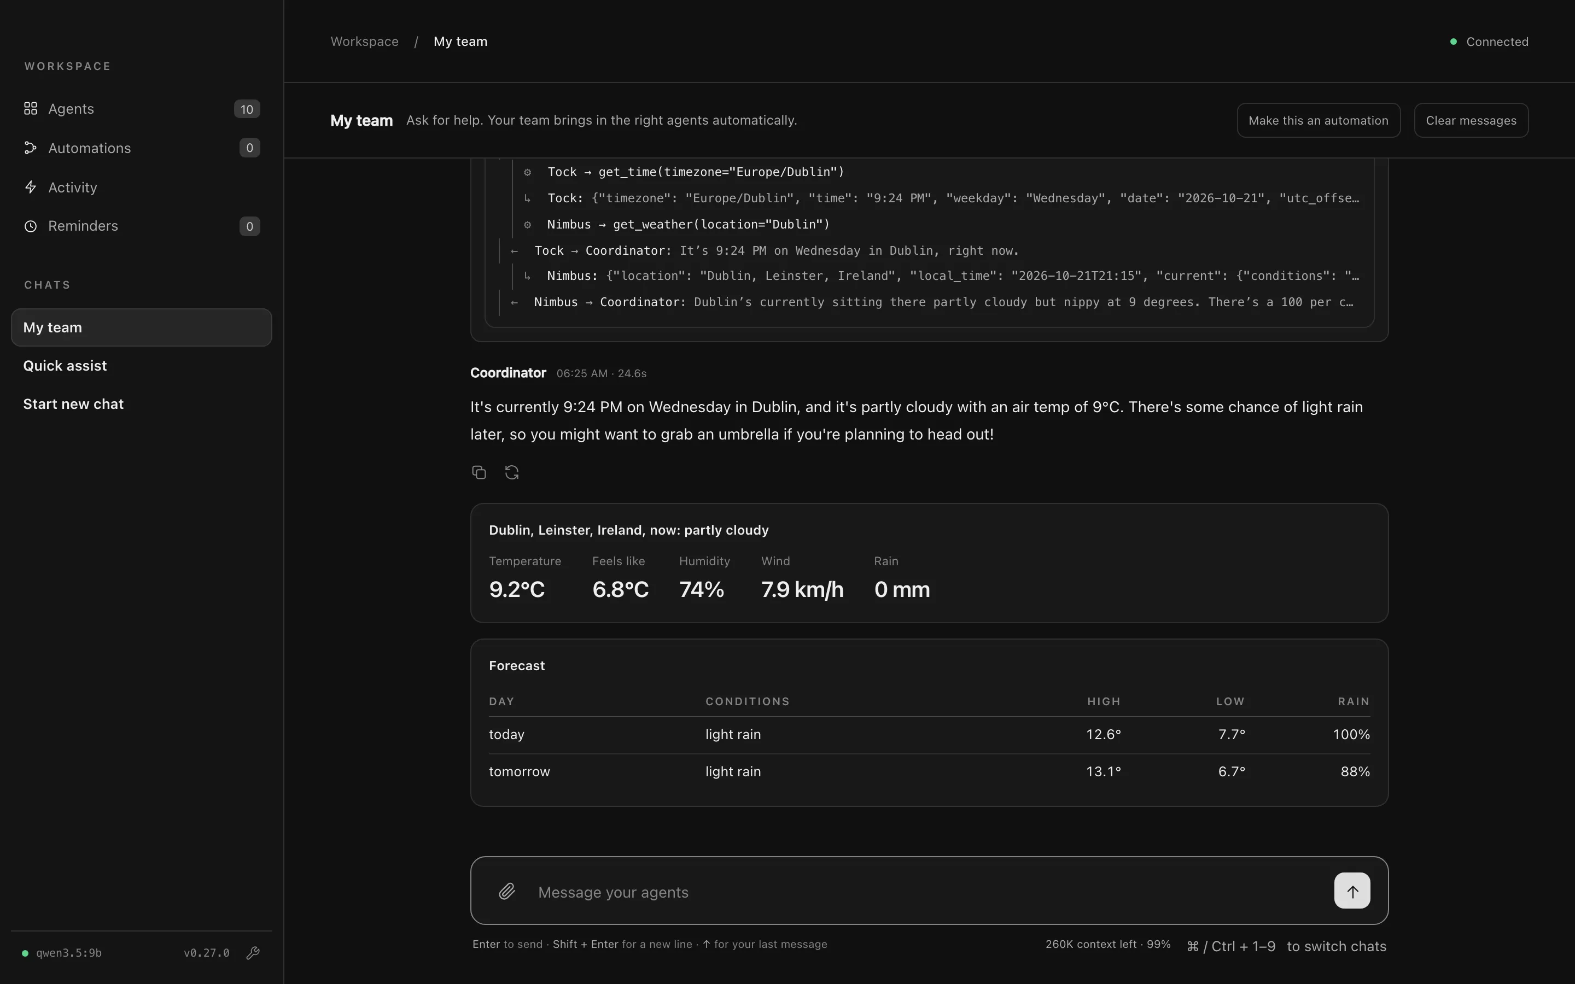This screenshot has width=1575, height=984.
Task: Click the v0.27.0 version label
Action: [x=206, y=953]
